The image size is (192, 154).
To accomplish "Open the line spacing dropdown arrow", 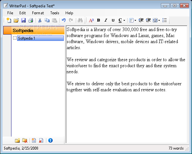I will point(159,20).
